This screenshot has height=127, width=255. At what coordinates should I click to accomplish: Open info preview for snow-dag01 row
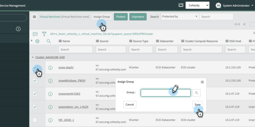click(x=50, y=67)
